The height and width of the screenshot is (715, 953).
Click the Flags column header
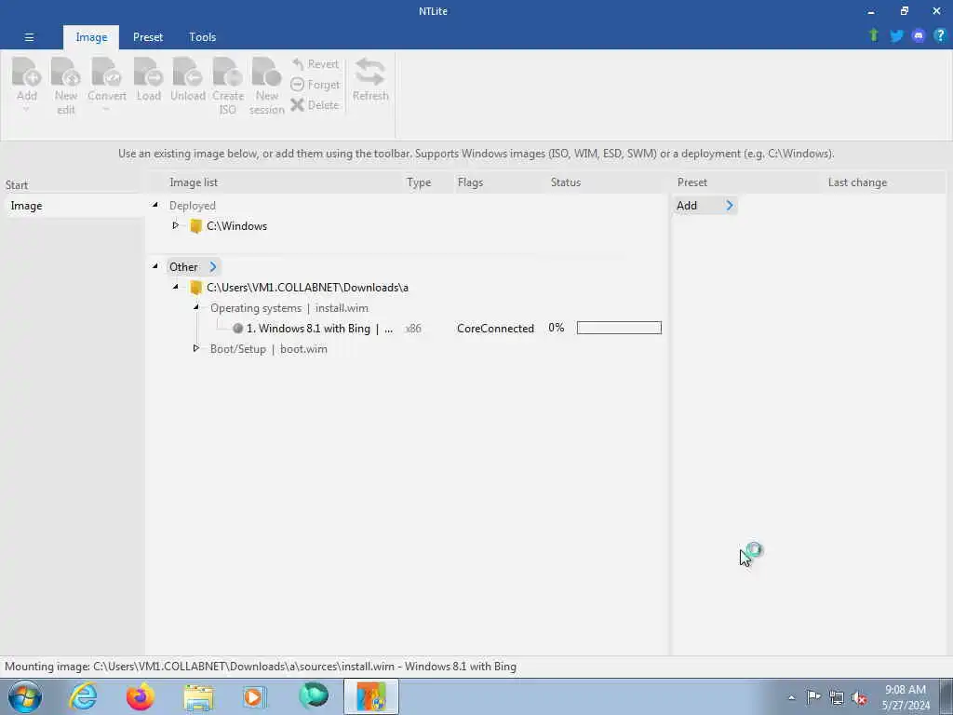(470, 182)
